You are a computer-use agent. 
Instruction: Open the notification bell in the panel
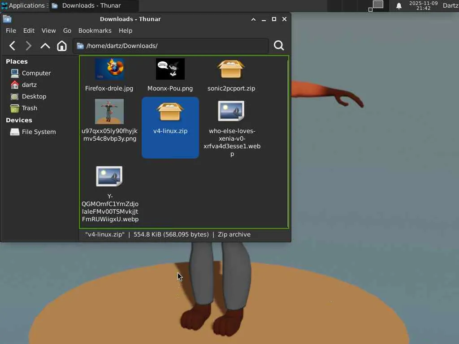[398, 6]
